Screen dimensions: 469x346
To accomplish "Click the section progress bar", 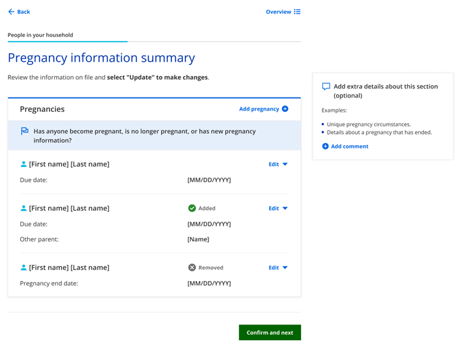I will 154,42.
